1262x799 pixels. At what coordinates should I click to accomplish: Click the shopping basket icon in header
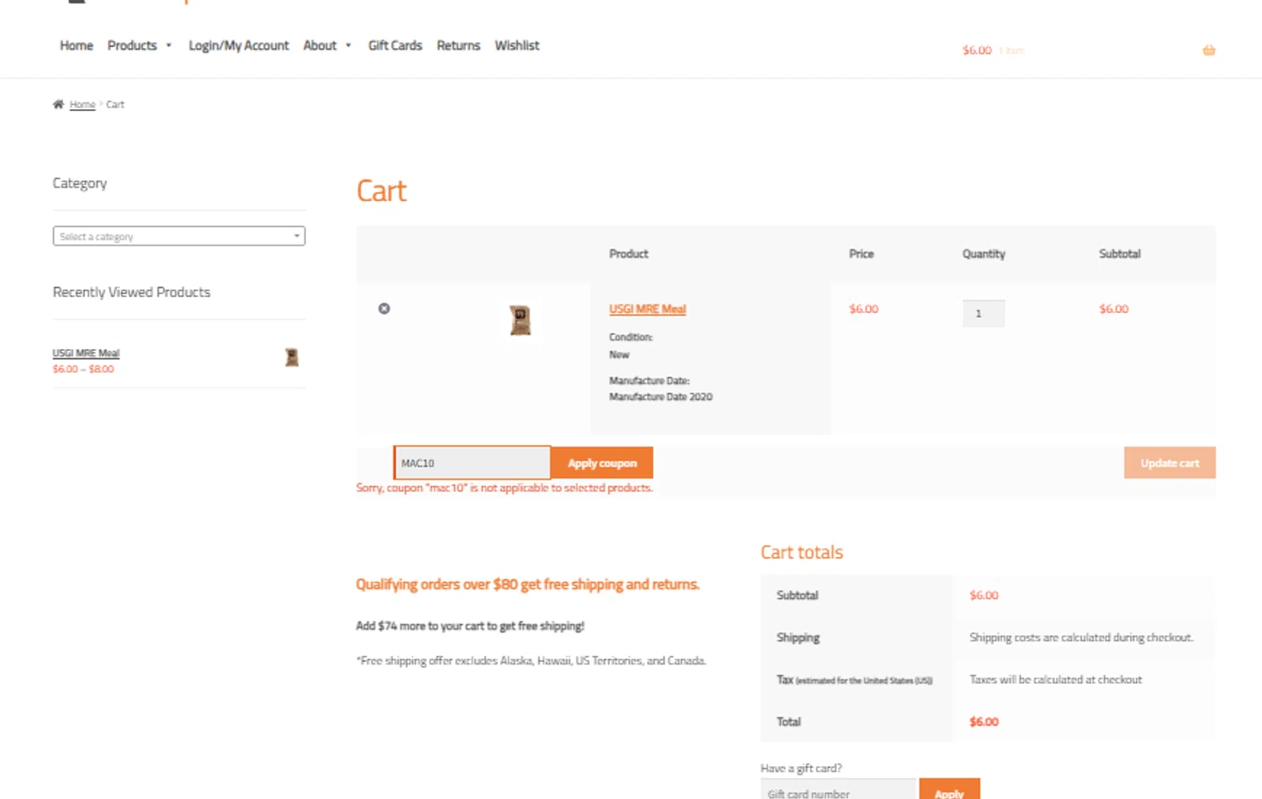coord(1209,50)
